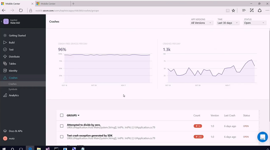Open the 'Attempted to divide by zero' crash group
Screen dimensions: 270x150
tap(84, 125)
